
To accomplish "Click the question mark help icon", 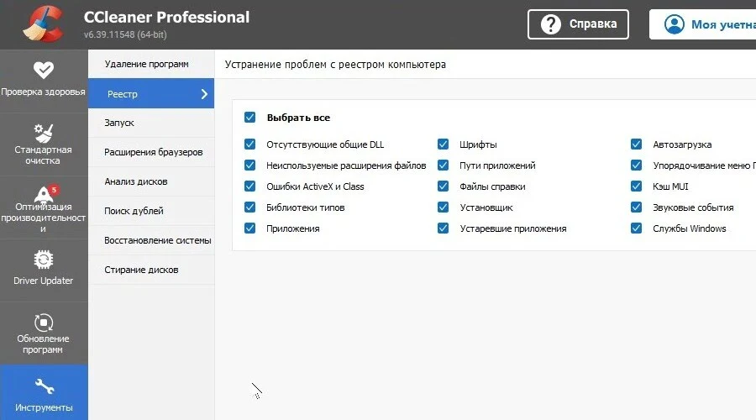I will tap(551, 24).
